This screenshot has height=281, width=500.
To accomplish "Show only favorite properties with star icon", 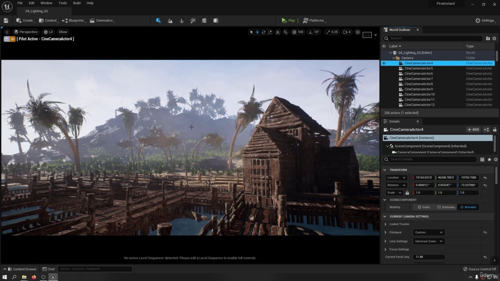I will 489,159.
